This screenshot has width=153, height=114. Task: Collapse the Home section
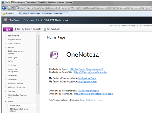pyautogui.click(x=6, y=101)
